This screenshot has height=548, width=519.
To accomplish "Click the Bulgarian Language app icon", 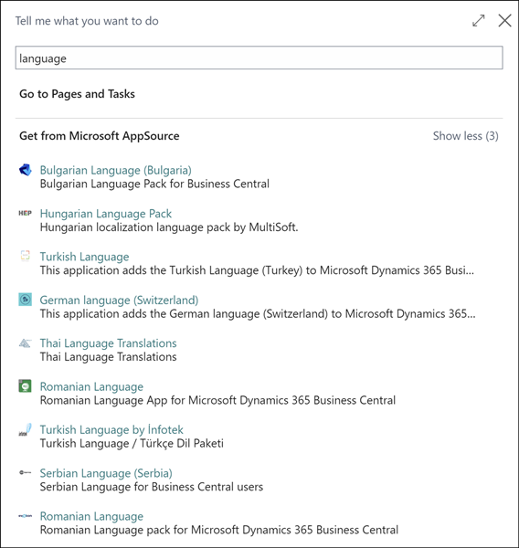I will pos(26,170).
